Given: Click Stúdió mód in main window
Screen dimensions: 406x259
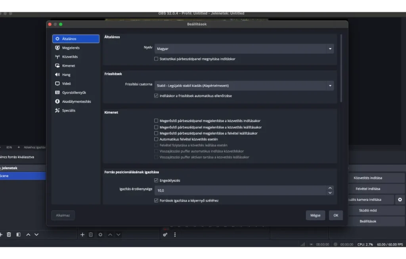Looking at the screenshot, I should [x=377, y=210].
